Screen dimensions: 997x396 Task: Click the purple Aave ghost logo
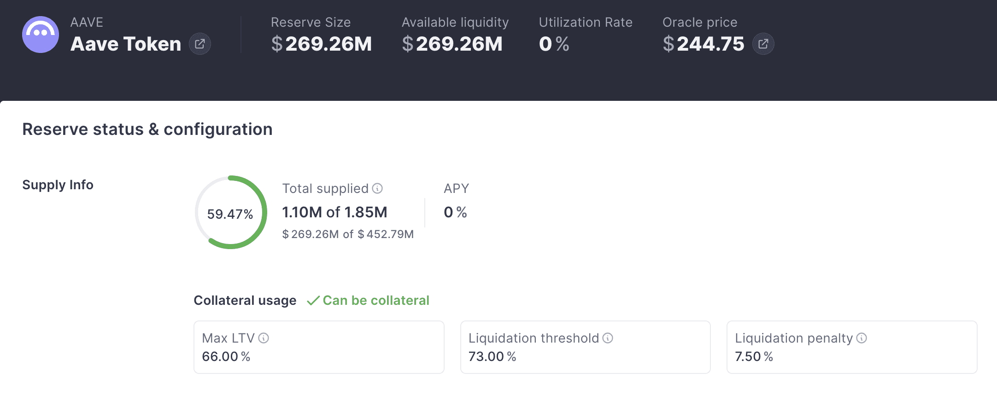(x=41, y=35)
